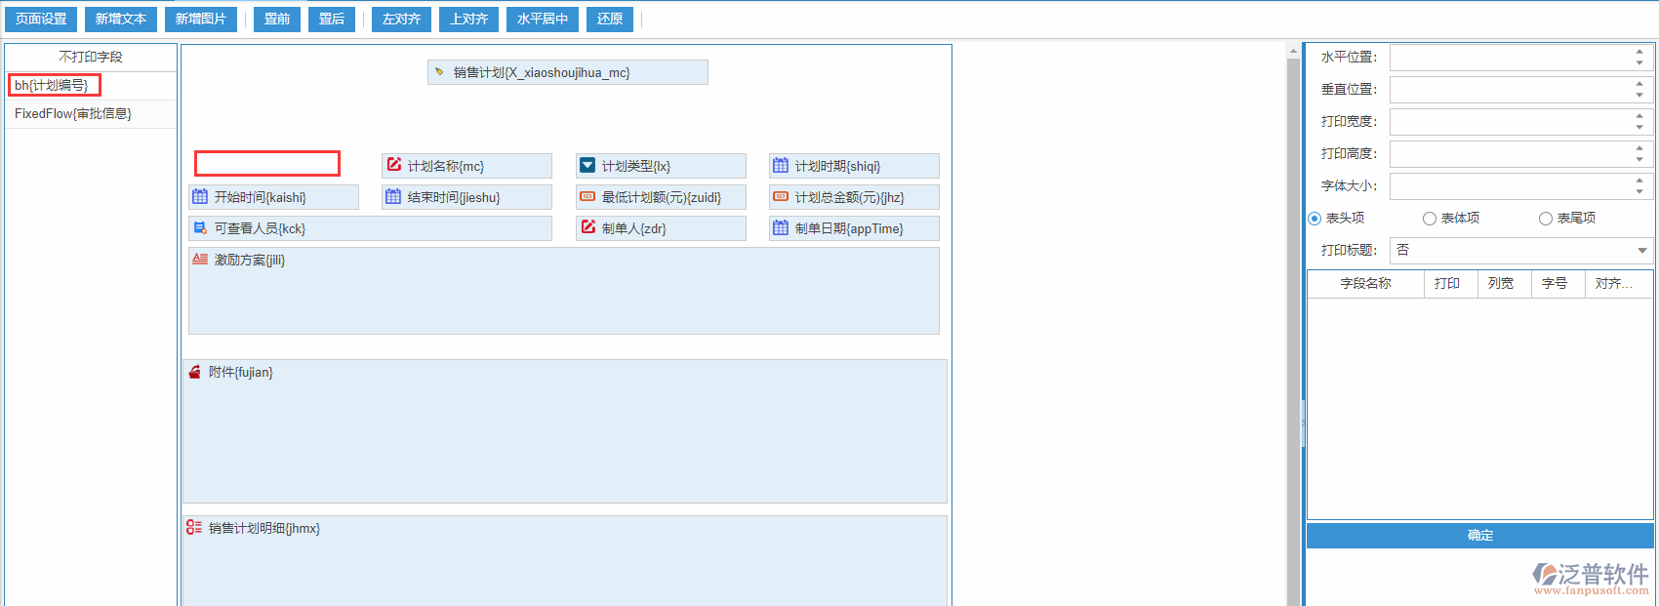Screen dimensions: 1659x606
Task: Click the 新增图片 button
Action: tap(201, 20)
